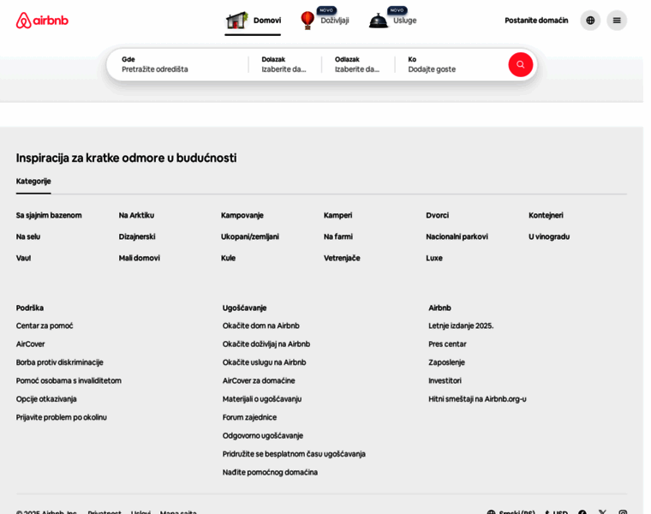Open Ukopani/zemljani category
Screen dimensions: 651x514
click(x=250, y=236)
